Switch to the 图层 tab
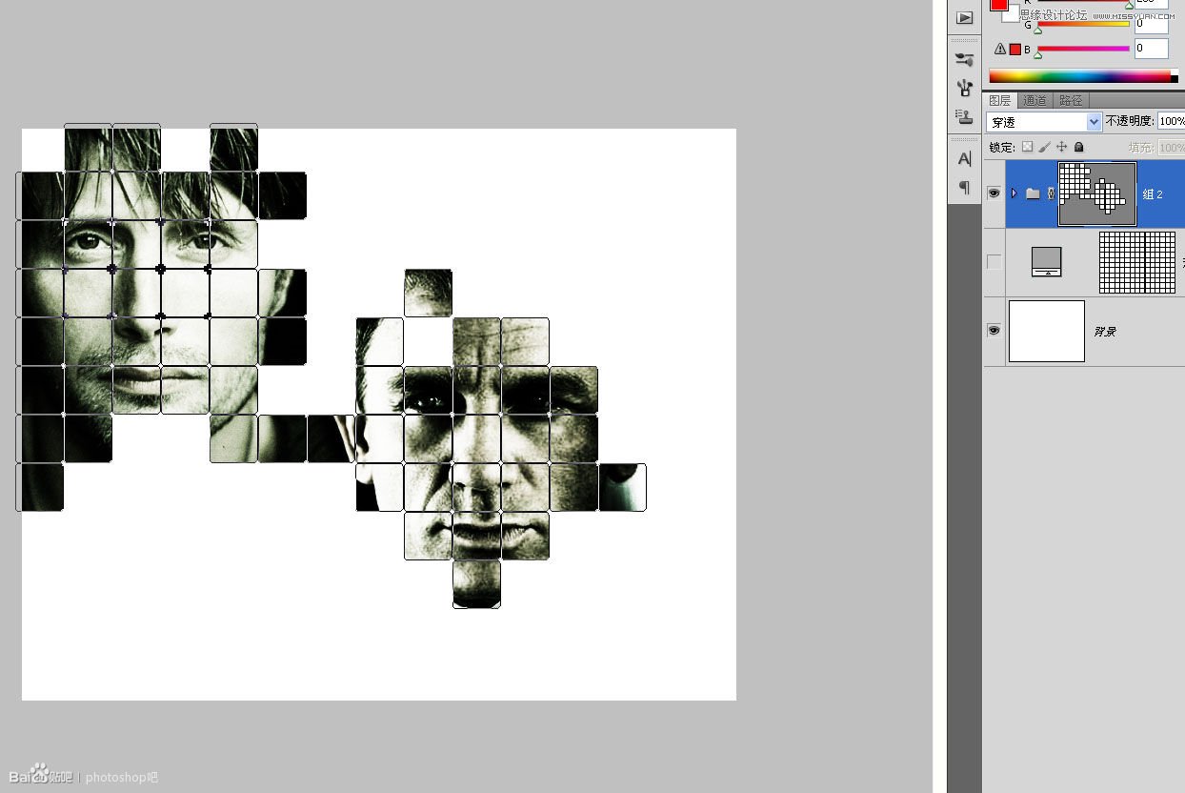The height and width of the screenshot is (793, 1185). pos(999,100)
